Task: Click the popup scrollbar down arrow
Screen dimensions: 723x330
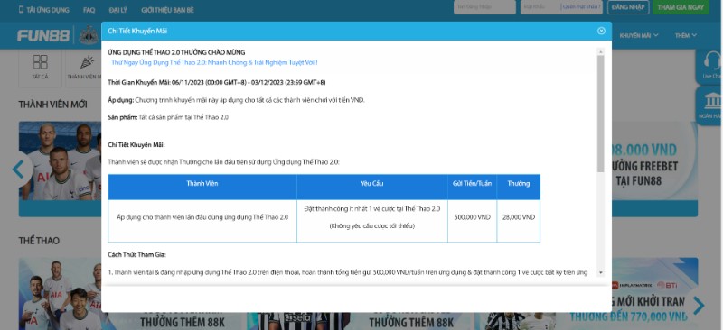Action: pyautogui.click(x=600, y=273)
